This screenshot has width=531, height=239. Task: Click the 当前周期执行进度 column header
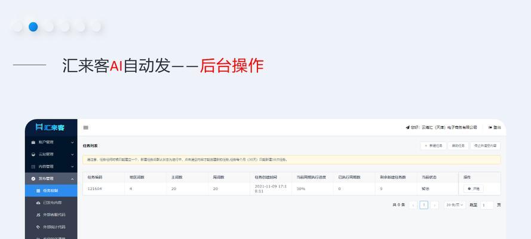point(311,177)
